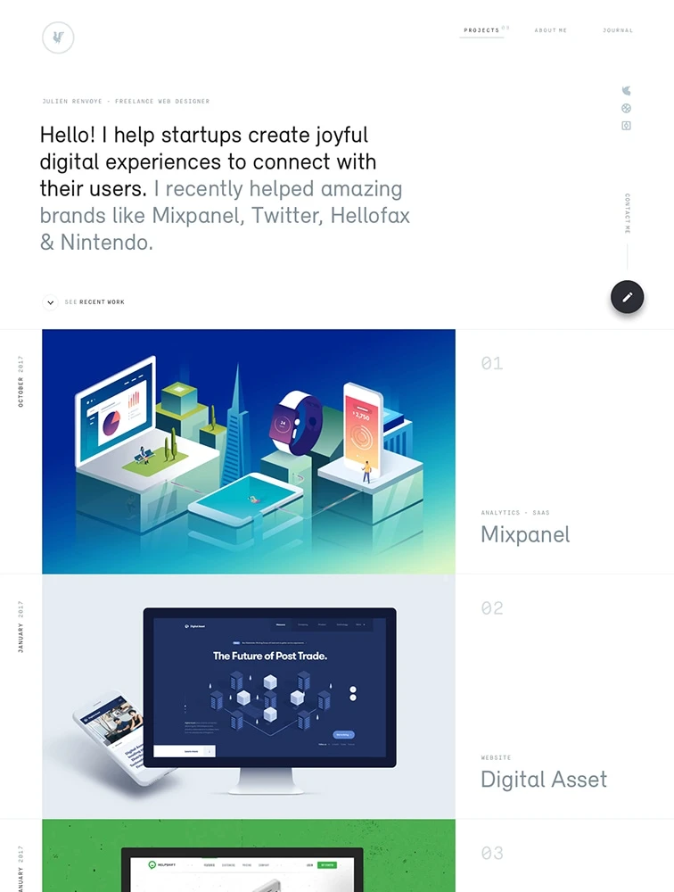
Task: Click the down chevron circle icon
Action: coord(50,302)
